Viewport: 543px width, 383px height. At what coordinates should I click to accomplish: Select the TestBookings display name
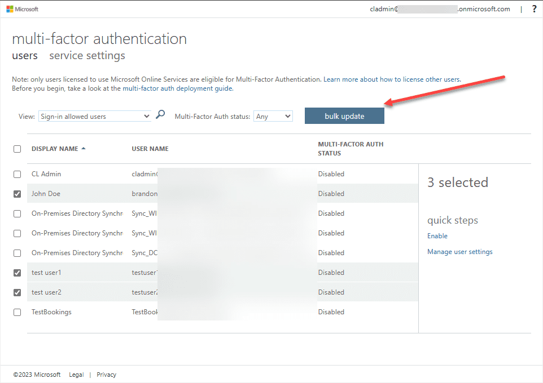(51, 312)
